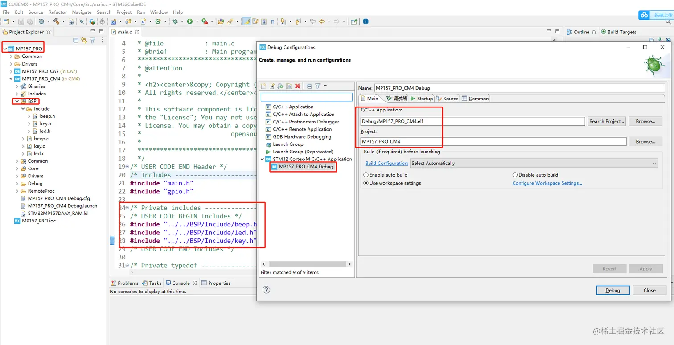Duplicate the selected launch configuration

tap(289, 86)
